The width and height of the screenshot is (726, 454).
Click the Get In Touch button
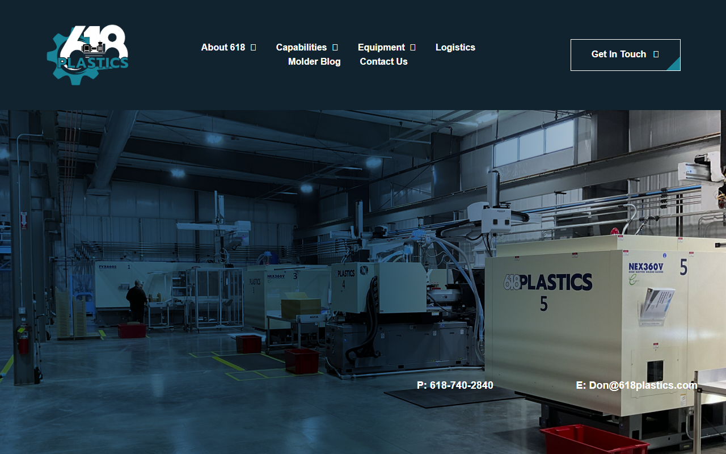626,54
